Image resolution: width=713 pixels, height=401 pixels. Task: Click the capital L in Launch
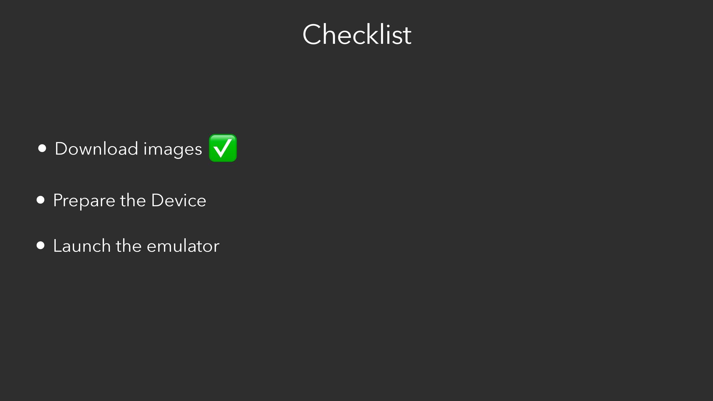[57, 246]
